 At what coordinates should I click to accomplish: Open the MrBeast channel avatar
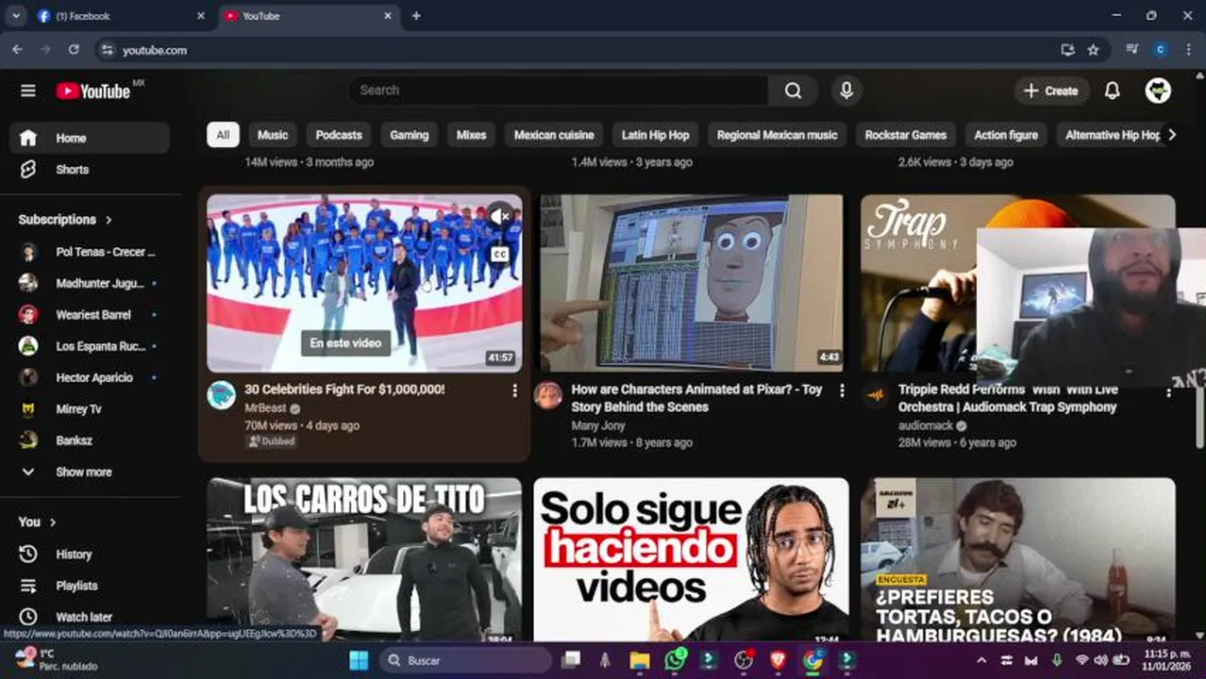point(221,394)
